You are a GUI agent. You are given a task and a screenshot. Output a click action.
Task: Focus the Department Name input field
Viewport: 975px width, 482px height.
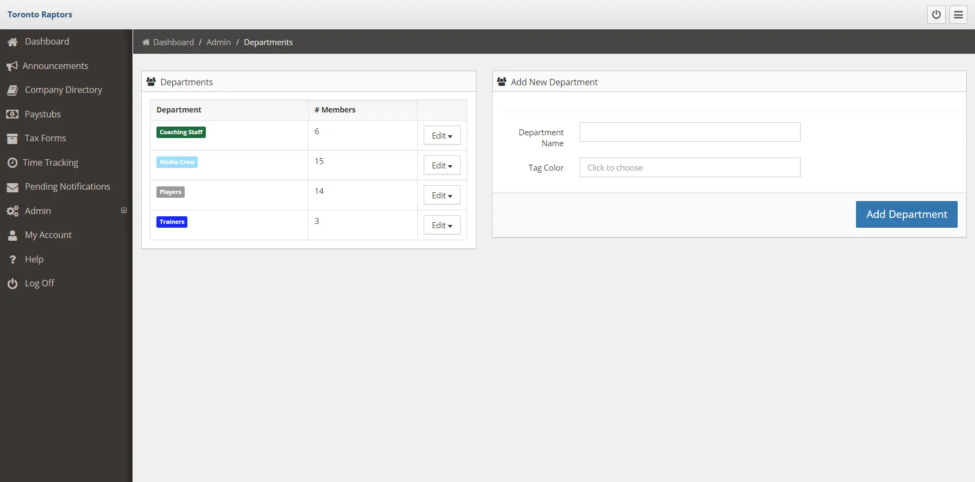(x=689, y=132)
